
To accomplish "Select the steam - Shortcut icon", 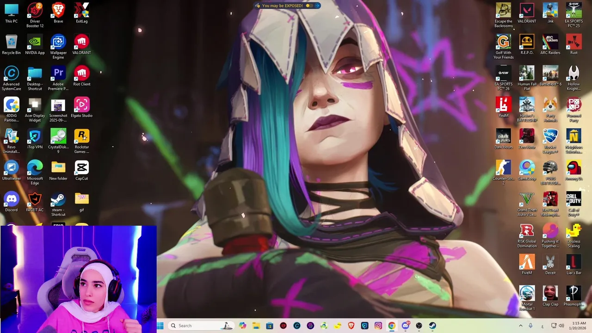I will 58,204.
